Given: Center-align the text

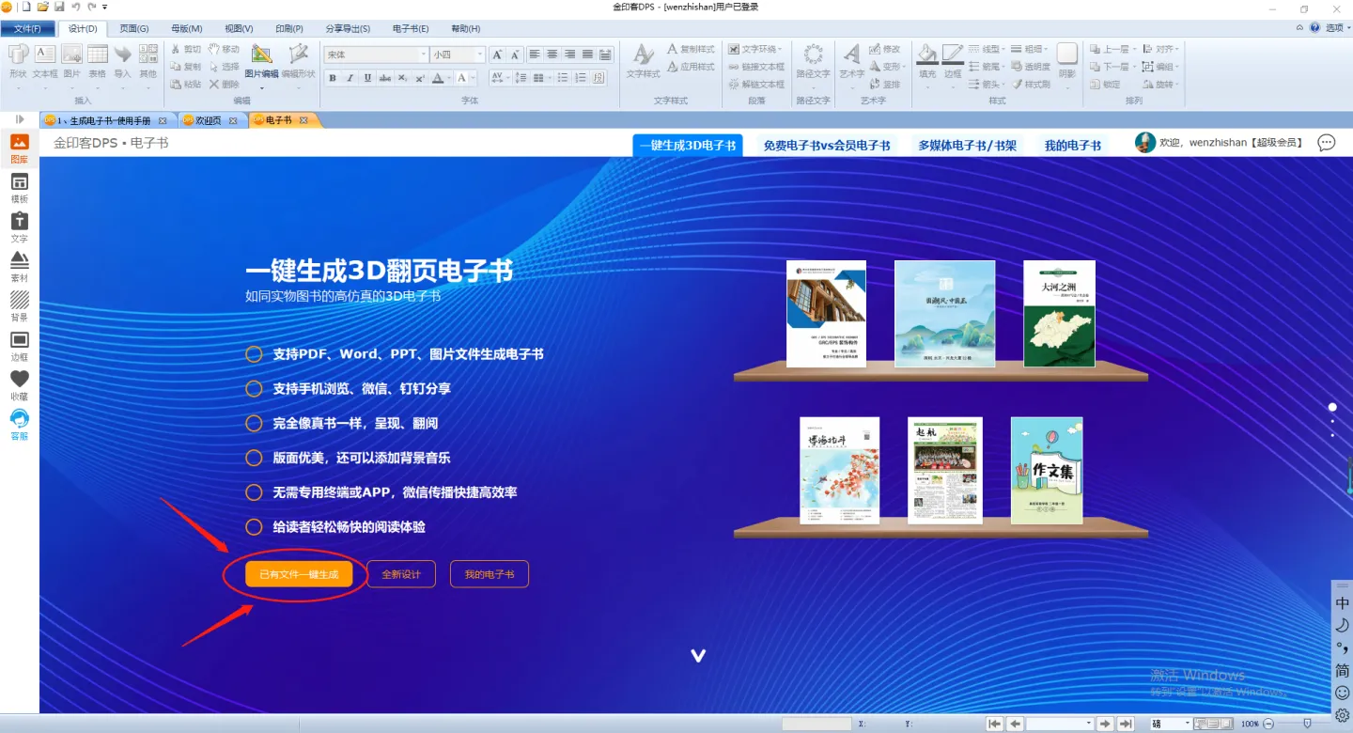Looking at the screenshot, I should 552,55.
